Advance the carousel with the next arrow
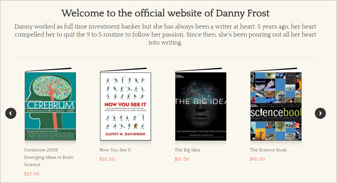This screenshot has width=337, height=183. (320, 113)
